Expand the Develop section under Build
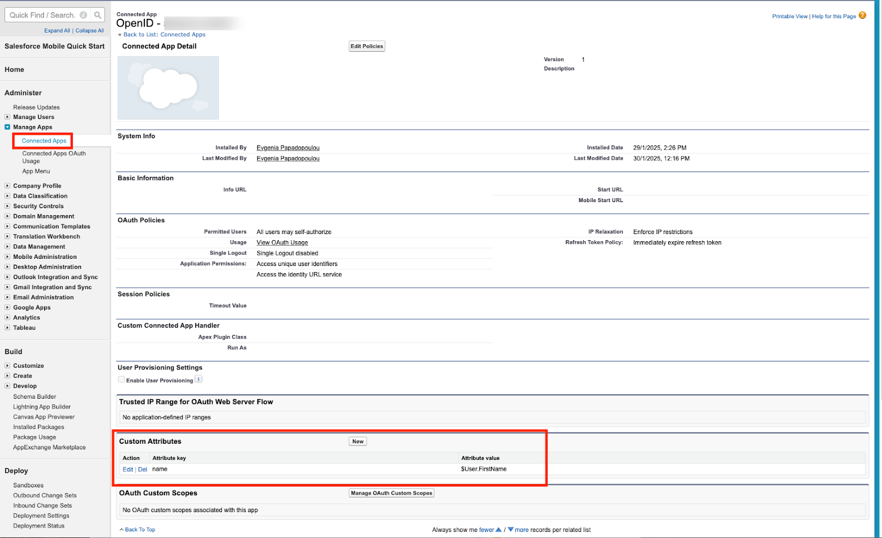The image size is (882, 538). point(7,385)
